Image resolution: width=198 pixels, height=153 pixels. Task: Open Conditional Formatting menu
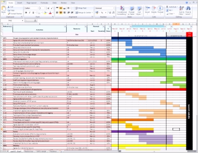122,10
